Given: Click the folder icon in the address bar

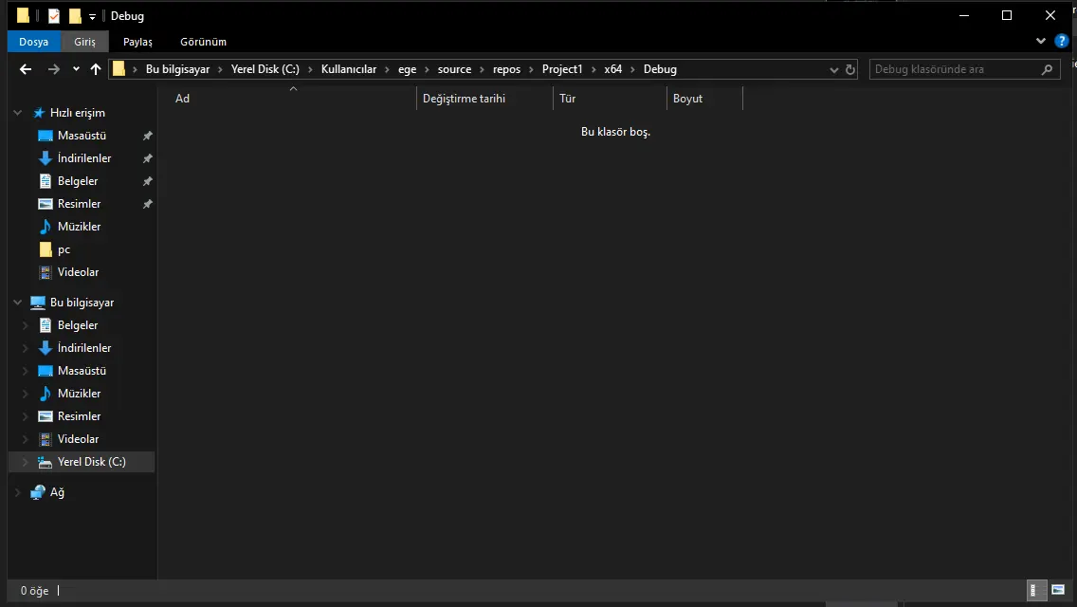Looking at the screenshot, I should [x=119, y=68].
